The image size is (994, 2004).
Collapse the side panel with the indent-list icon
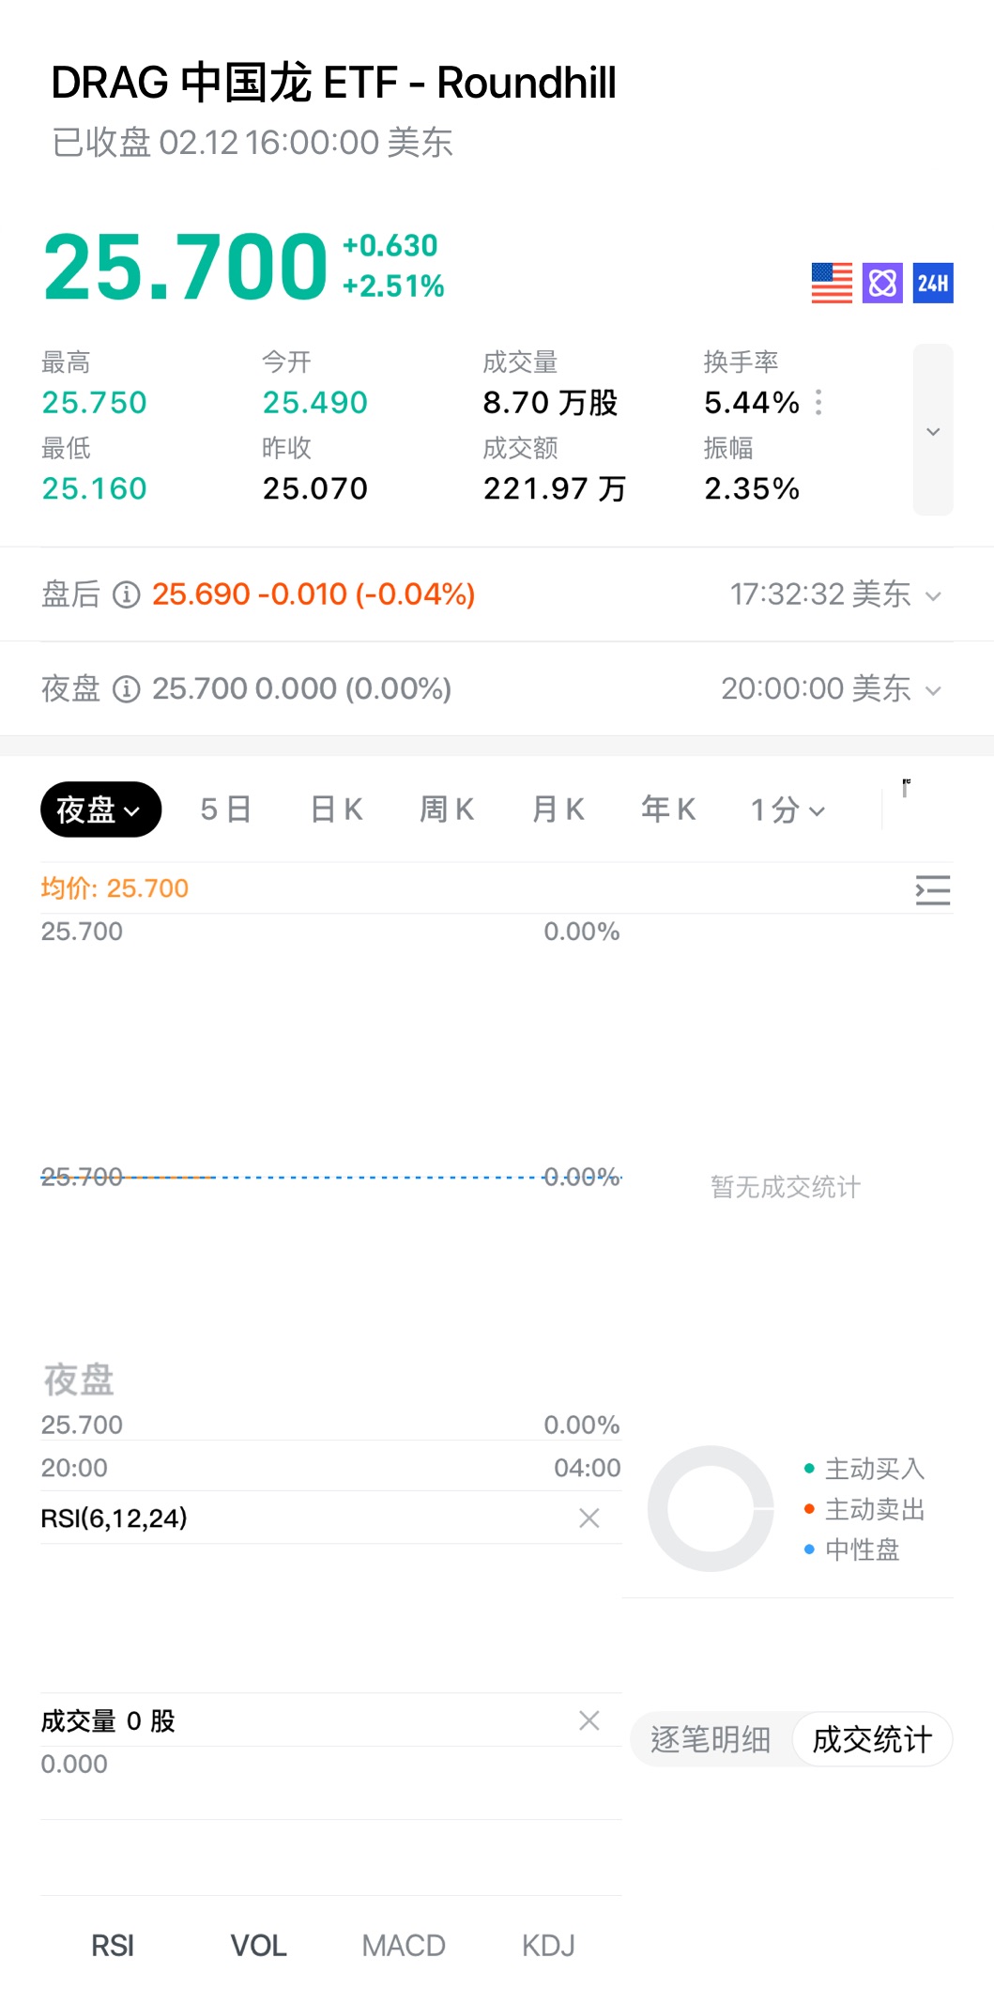click(x=932, y=889)
